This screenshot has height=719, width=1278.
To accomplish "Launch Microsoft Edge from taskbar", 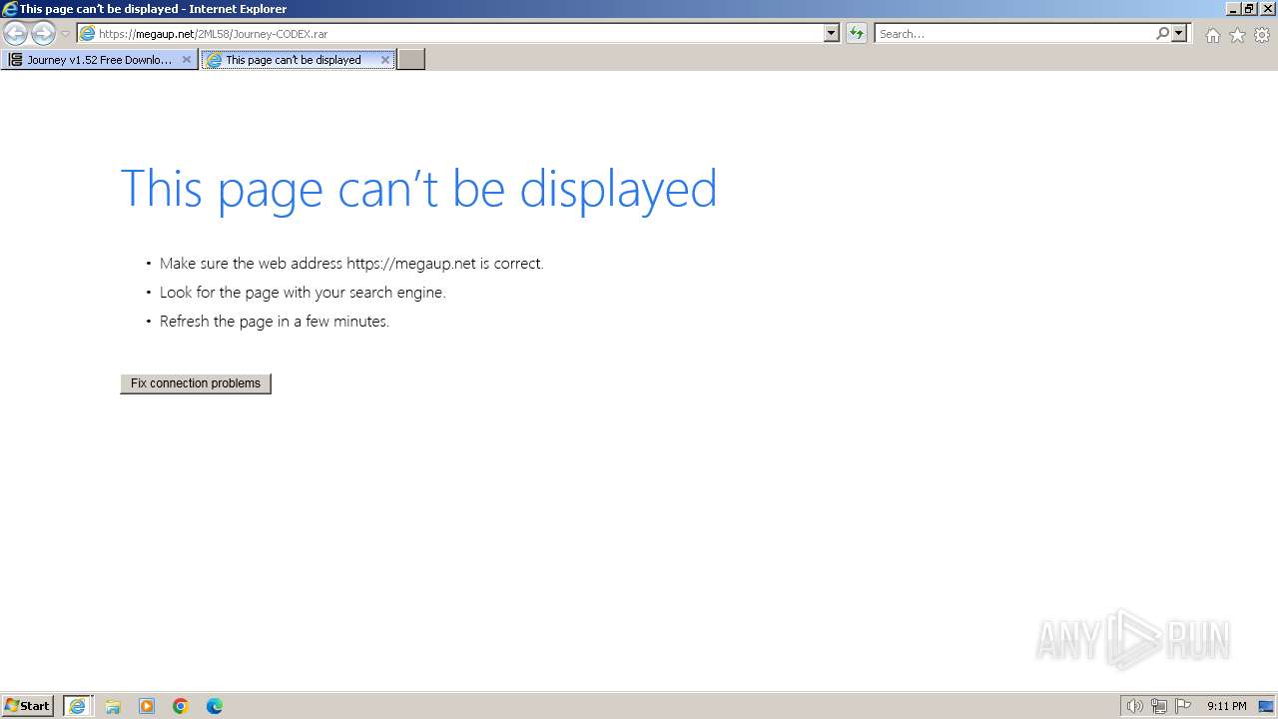I will click(215, 706).
